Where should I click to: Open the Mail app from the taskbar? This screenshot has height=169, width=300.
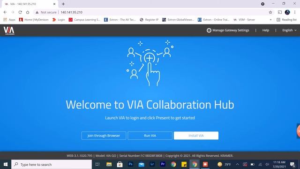click(142, 164)
